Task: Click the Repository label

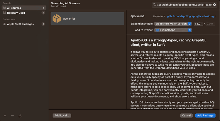Action: 159,16
